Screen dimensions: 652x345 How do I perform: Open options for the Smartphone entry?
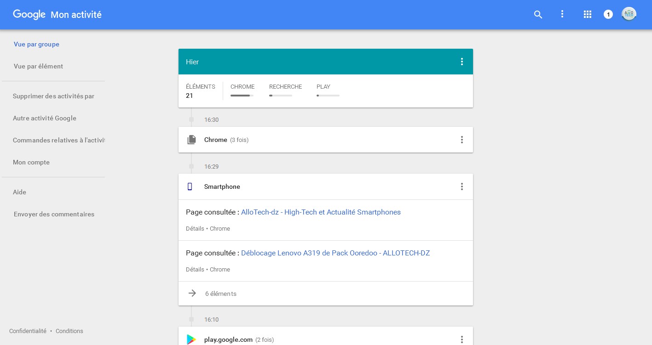pyautogui.click(x=462, y=187)
